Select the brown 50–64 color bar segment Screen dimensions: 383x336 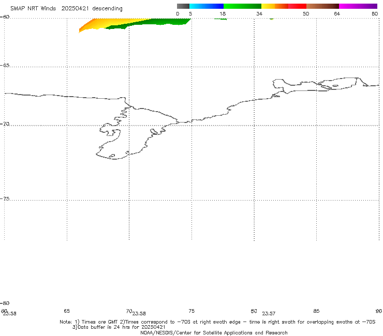click(322, 6)
